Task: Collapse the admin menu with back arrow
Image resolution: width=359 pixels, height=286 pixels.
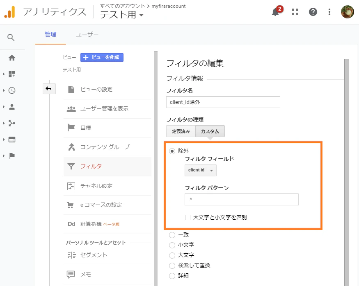Action: click(49, 89)
